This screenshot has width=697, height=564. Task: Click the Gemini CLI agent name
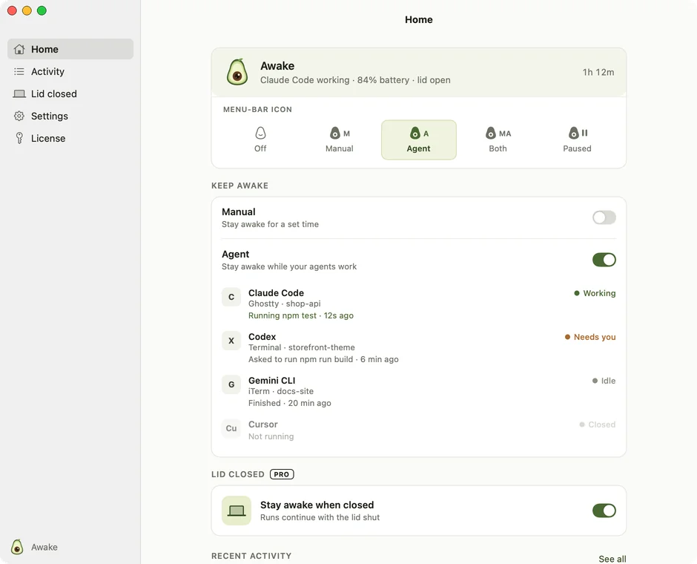point(271,380)
